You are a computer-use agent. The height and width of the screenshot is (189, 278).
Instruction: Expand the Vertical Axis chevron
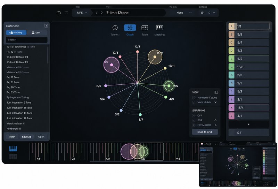coord(215,102)
